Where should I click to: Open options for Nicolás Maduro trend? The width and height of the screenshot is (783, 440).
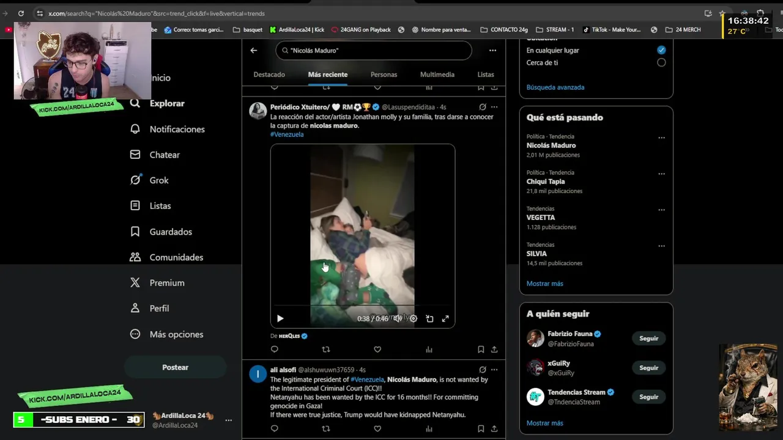point(661,137)
